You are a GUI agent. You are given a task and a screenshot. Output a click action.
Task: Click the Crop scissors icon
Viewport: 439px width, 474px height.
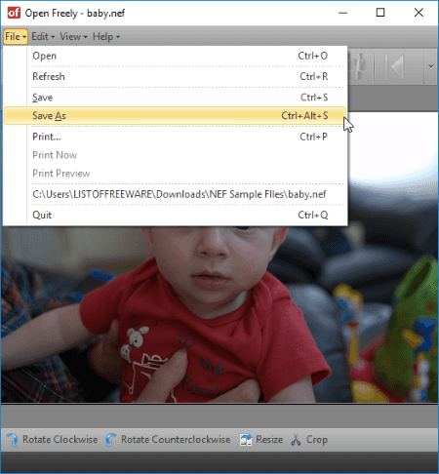click(x=296, y=440)
